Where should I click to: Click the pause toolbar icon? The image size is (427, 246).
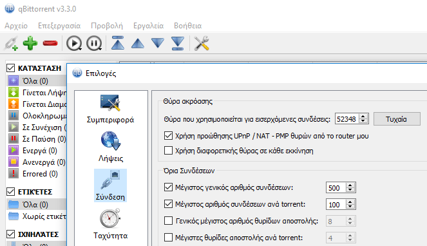94,43
